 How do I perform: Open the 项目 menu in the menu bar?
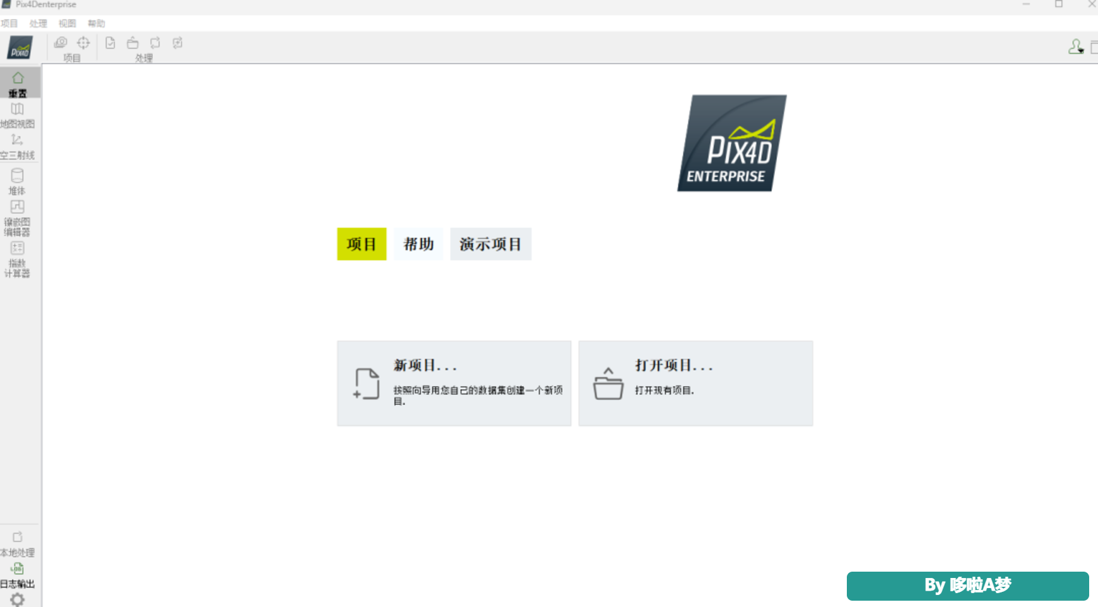(9, 23)
